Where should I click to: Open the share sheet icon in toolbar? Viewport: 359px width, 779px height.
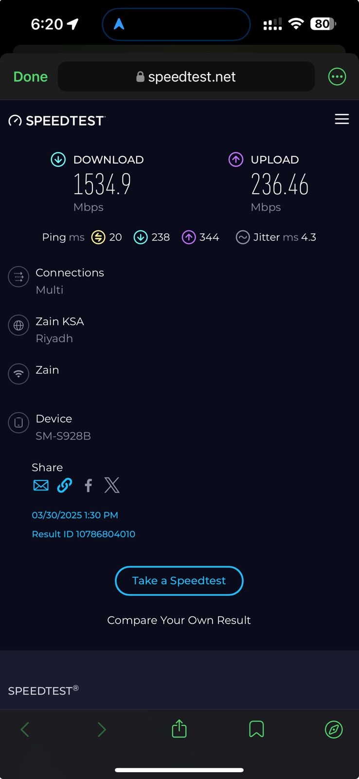click(179, 729)
